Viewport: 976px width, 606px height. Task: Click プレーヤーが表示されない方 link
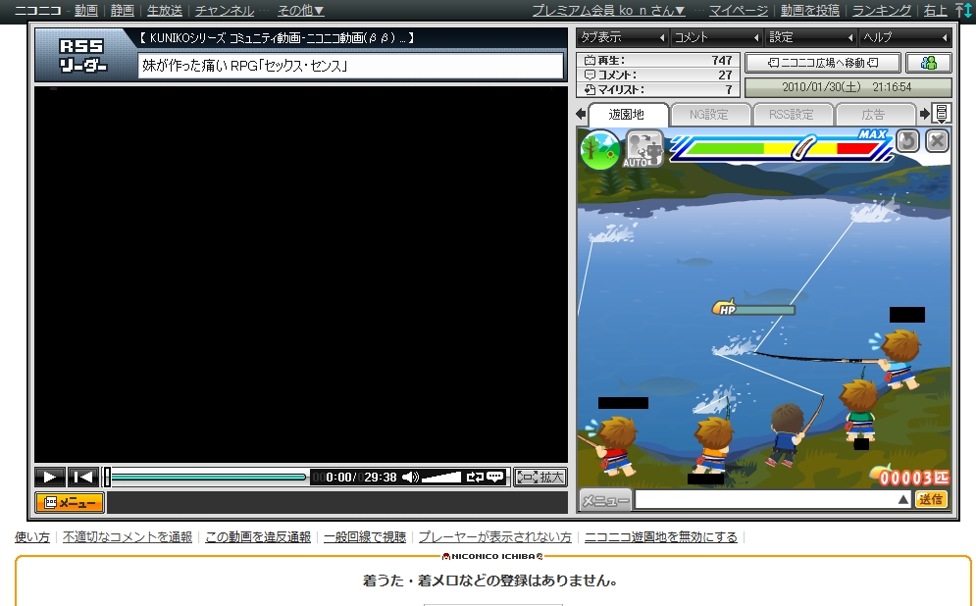click(x=494, y=537)
